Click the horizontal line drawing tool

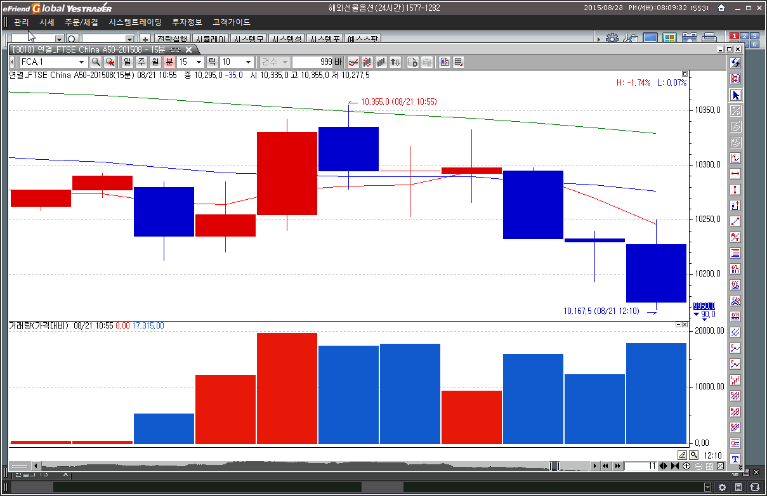pos(735,174)
